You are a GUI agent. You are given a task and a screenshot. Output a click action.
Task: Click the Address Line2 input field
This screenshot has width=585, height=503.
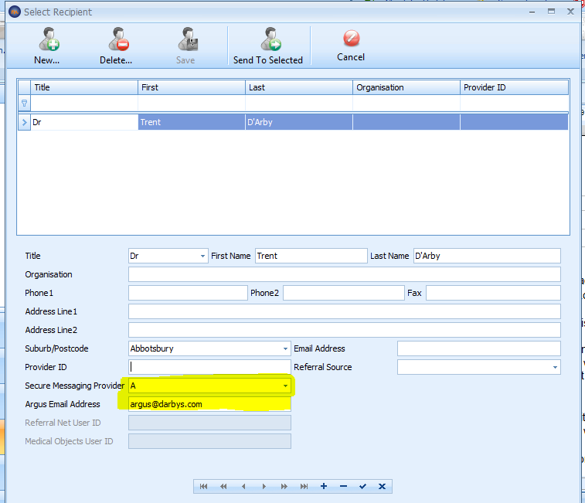pyautogui.click(x=345, y=330)
